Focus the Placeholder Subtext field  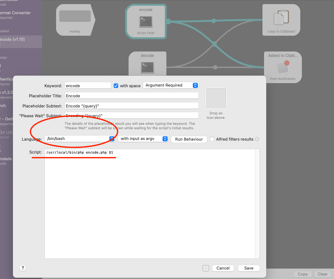point(132,106)
